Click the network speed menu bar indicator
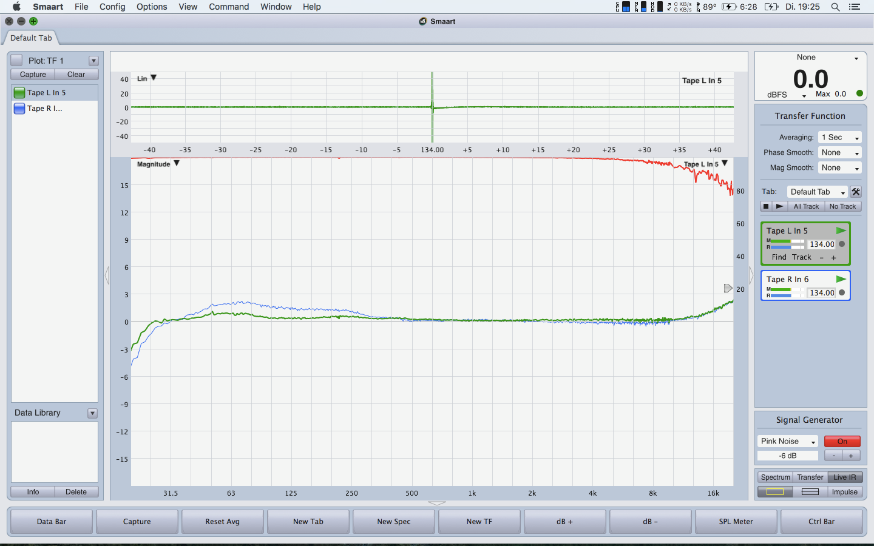The image size is (874, 546). tap(679, 7)
